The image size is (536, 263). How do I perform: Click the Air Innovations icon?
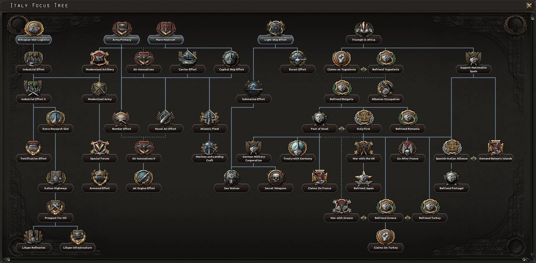click(x=144, y=58)
